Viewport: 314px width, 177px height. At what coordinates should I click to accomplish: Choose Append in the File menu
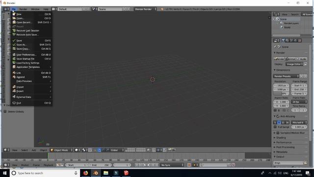[x=31, y=77]
